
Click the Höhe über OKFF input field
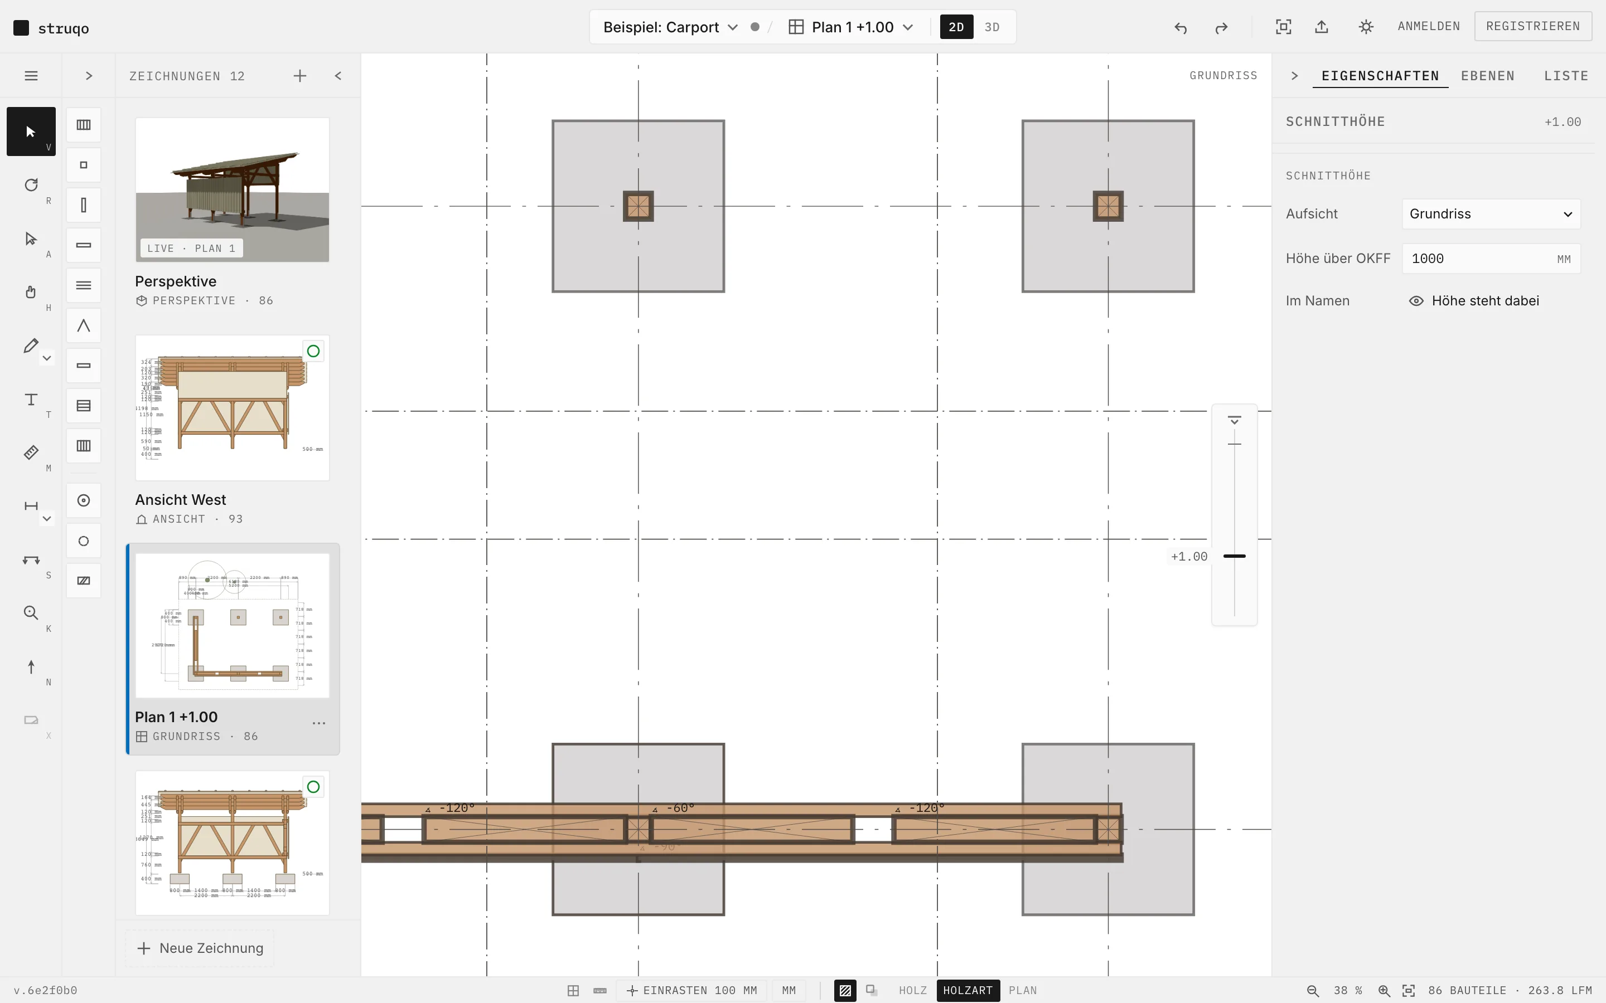pos(1491,259)
